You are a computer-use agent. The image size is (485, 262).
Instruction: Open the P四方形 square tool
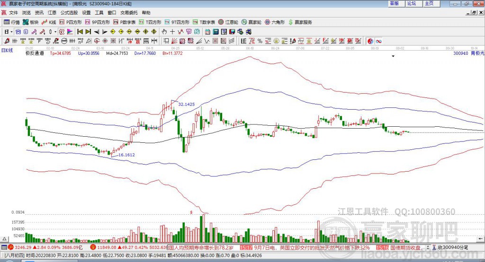pos(71,22)
